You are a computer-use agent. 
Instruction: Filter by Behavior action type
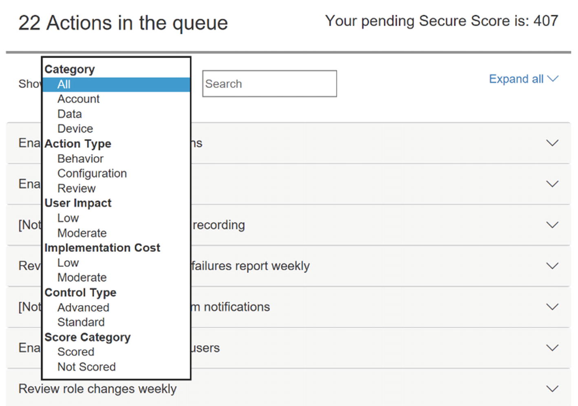[x=80, y=158]
